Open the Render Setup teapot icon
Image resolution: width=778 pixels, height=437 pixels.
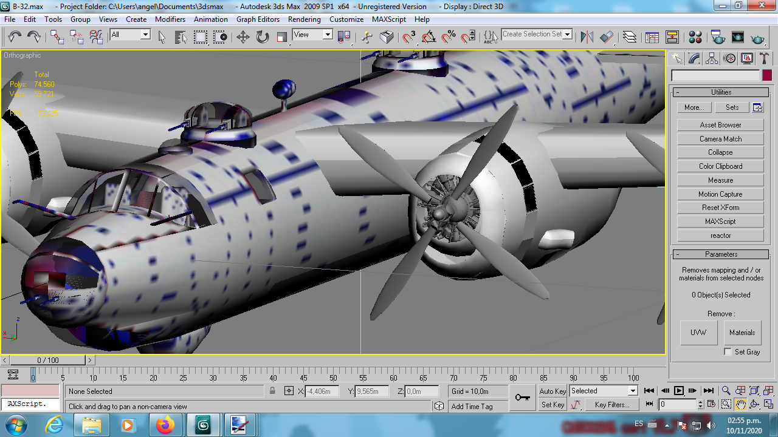(718, 37)
